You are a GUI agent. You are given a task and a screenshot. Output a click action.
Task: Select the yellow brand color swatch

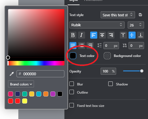pyautogui.click(x=25, y=101)
